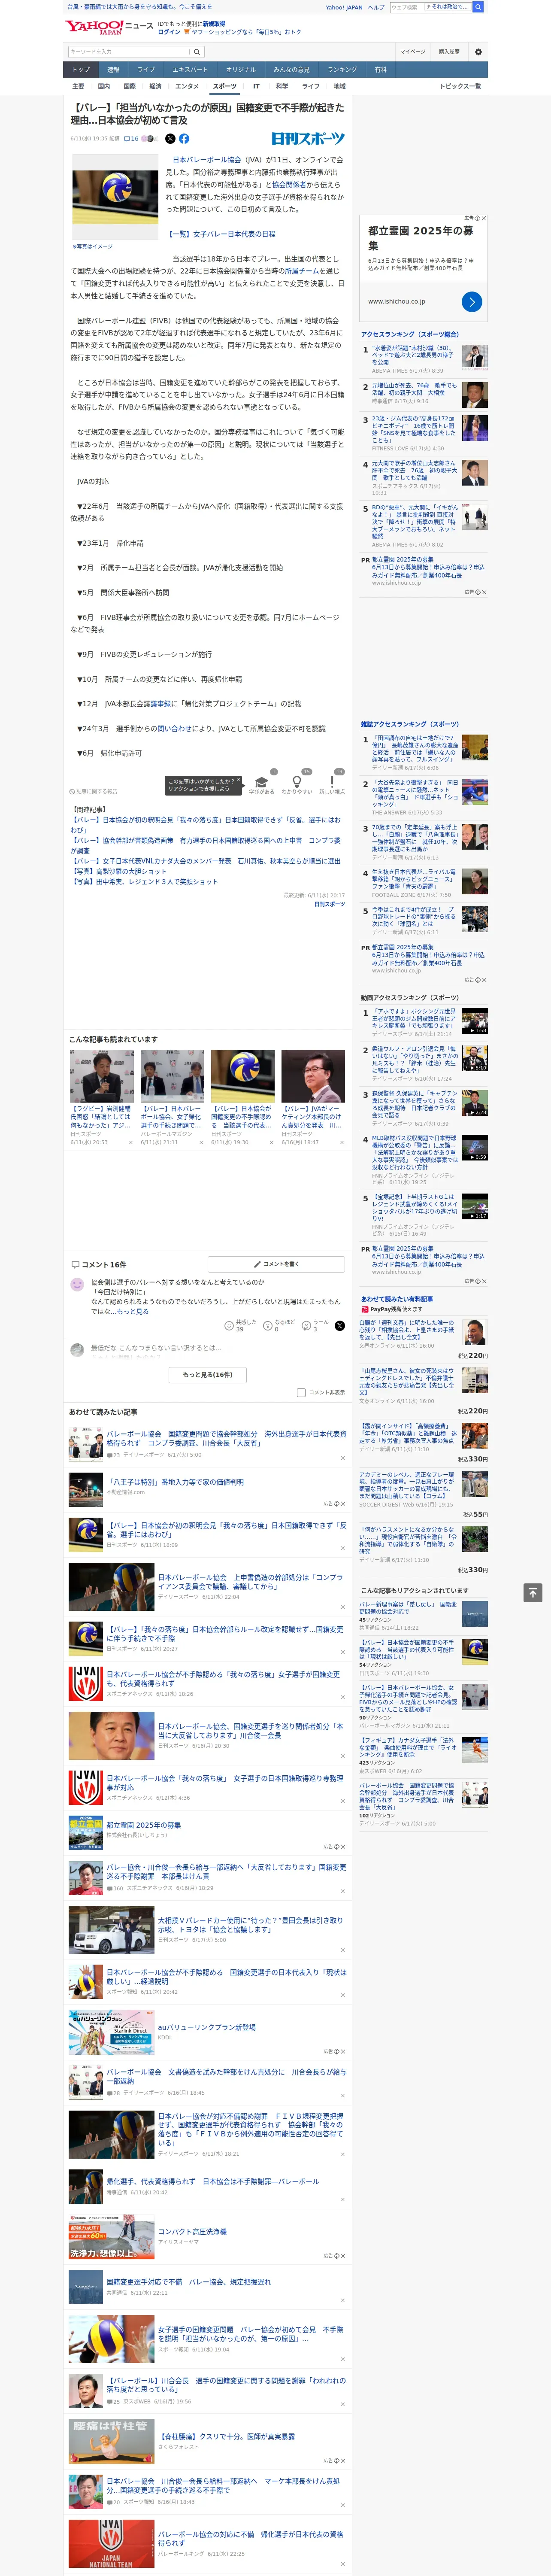Open the エキスパート tab

click(190, 70)
